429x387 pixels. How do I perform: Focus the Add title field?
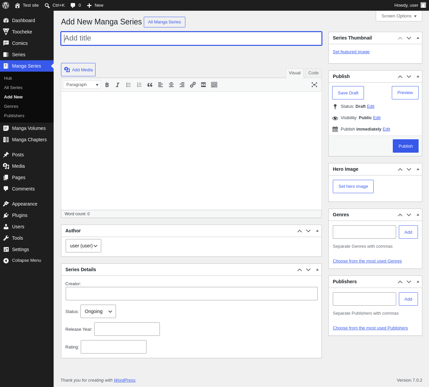pyautogui.click(x=191, y=38)
